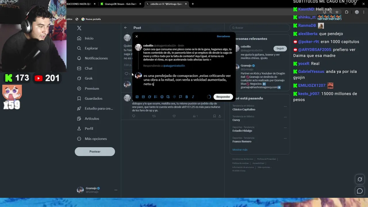The width and height of the screenshot is (368, 207).
Task: Follow cebollin with Seguir button
Action: click(x=280, y=48)
